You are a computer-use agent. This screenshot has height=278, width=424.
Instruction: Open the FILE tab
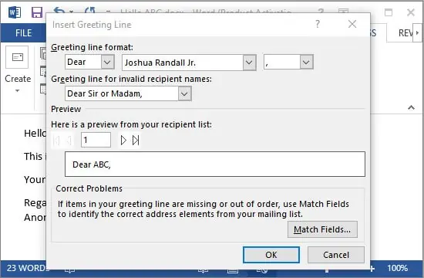(x=24, y=32)
